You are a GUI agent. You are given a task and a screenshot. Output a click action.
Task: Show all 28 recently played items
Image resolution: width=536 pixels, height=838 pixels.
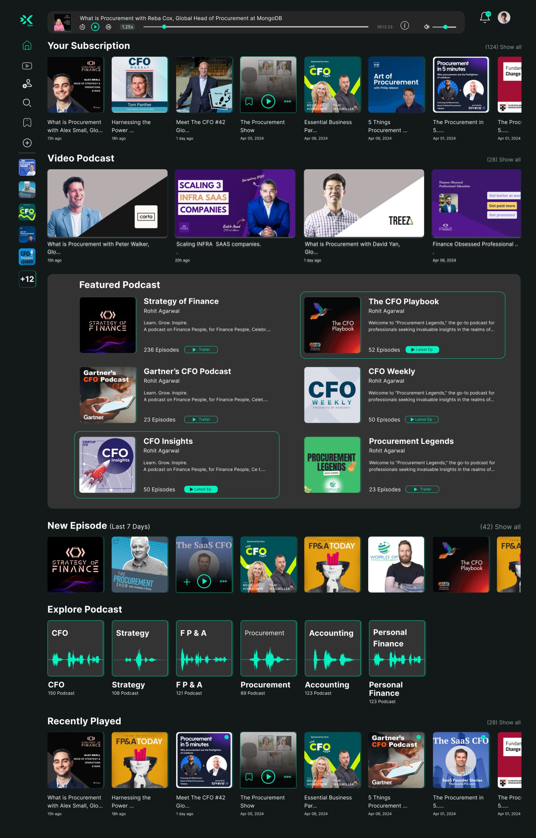pyautogui.click(x=504, y=722)
